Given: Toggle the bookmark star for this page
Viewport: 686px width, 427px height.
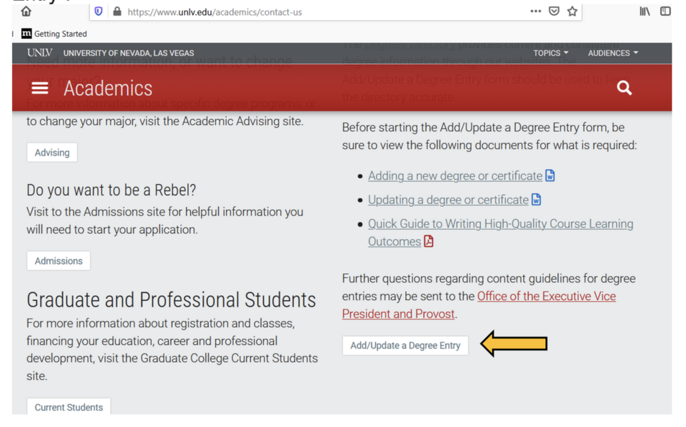Looking at the screenshot, I should 572,11.
